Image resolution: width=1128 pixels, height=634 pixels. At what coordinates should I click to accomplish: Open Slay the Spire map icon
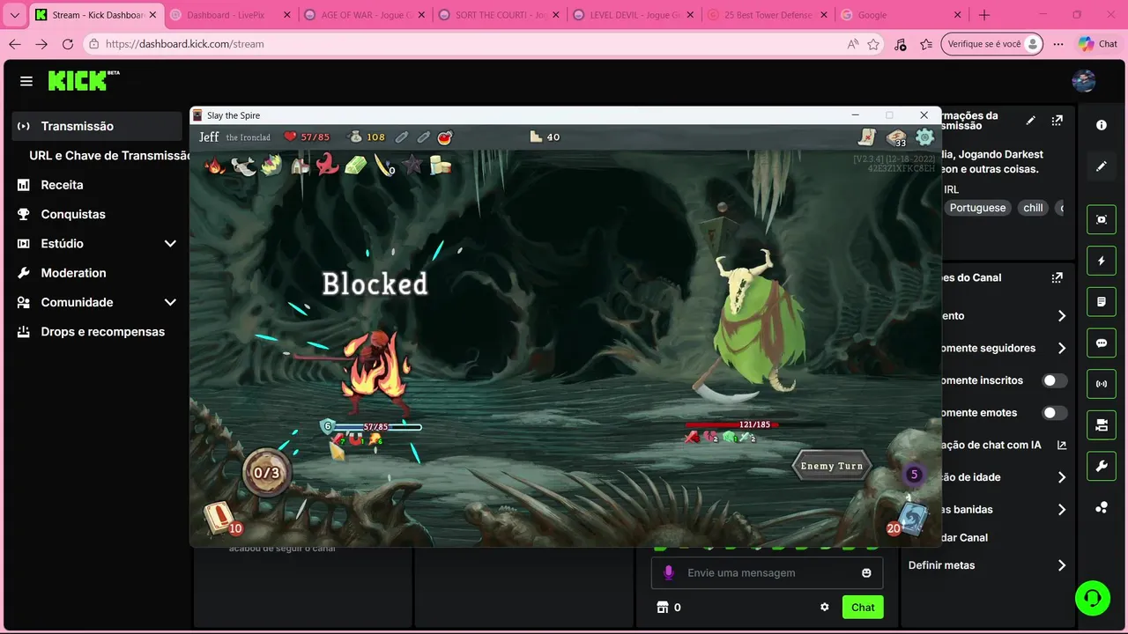point(868,136)
